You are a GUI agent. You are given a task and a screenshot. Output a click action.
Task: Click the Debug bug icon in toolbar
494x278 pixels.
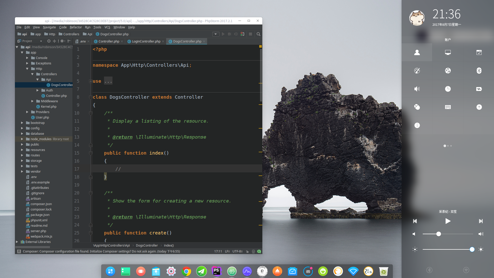pyautogui.click(x=229, y=34)
